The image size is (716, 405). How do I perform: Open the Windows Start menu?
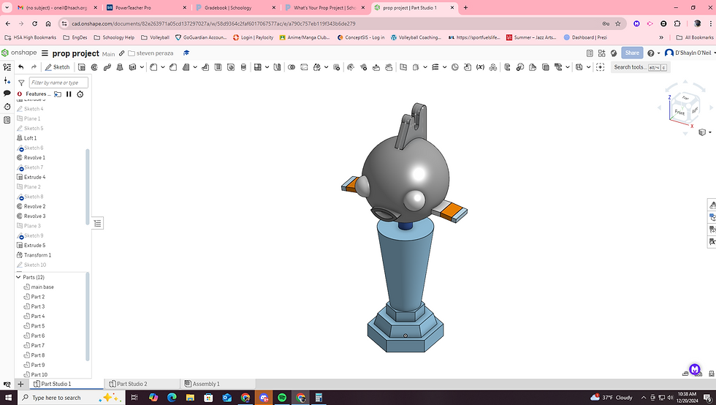click(x=8, y=398)
